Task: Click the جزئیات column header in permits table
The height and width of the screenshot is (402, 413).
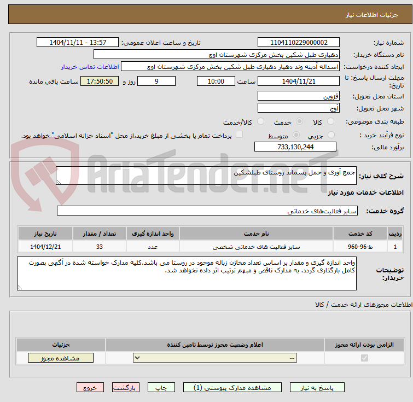Action: pos(61,345)
